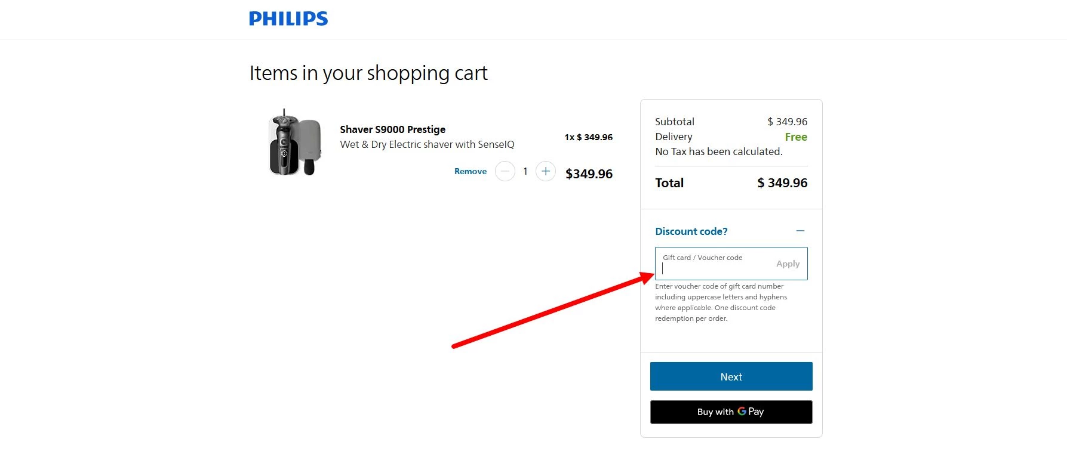Click the Shaver S9000 Prestige product image

(294, 143)
